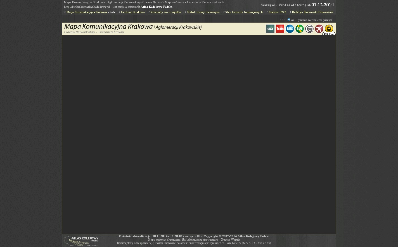Click the SKA rail icon

click(x=270, y=29)
